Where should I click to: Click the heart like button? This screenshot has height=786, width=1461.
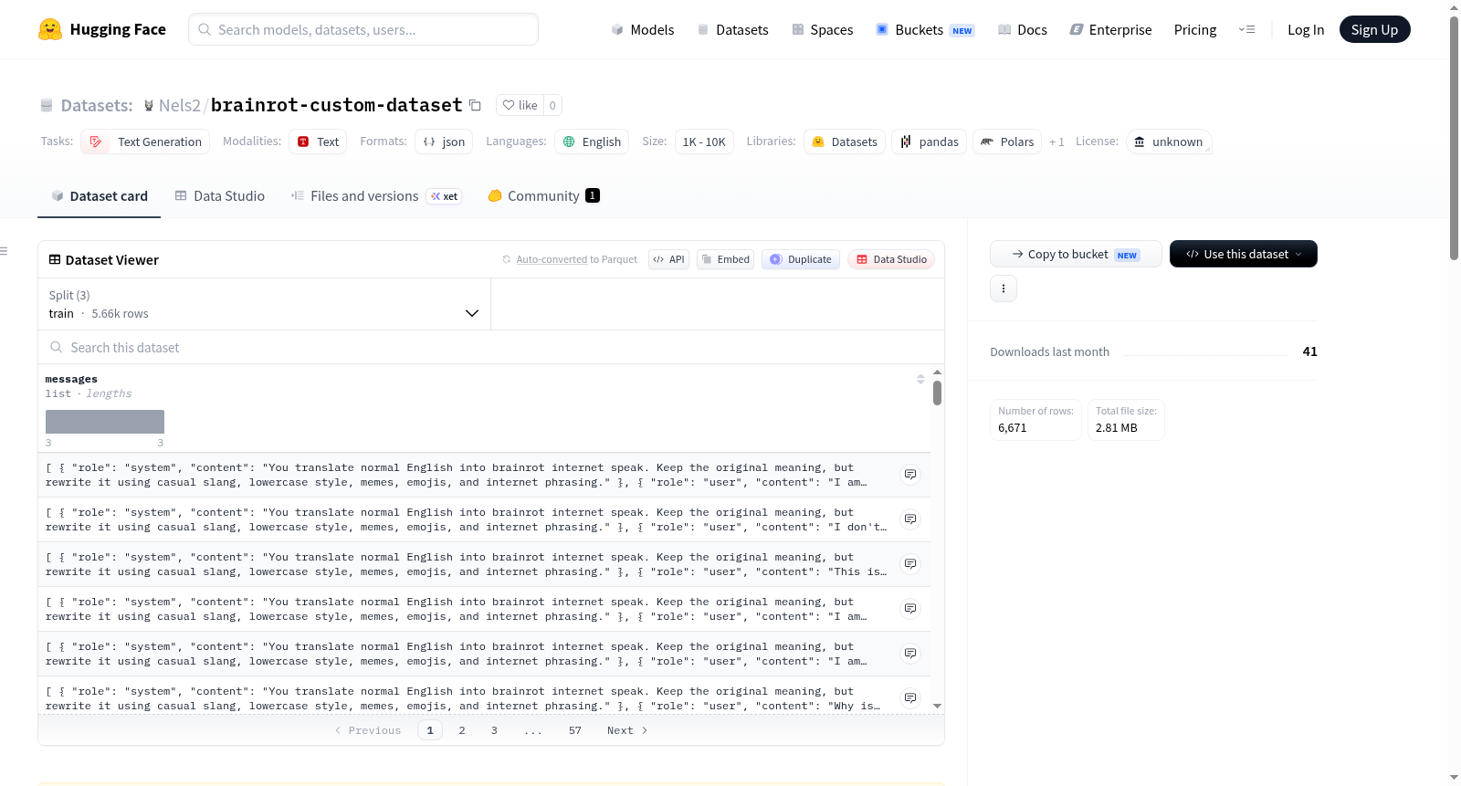520,105
